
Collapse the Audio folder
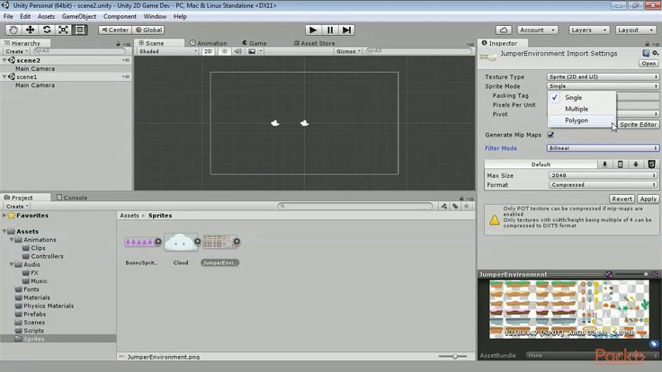pos(12,264)
